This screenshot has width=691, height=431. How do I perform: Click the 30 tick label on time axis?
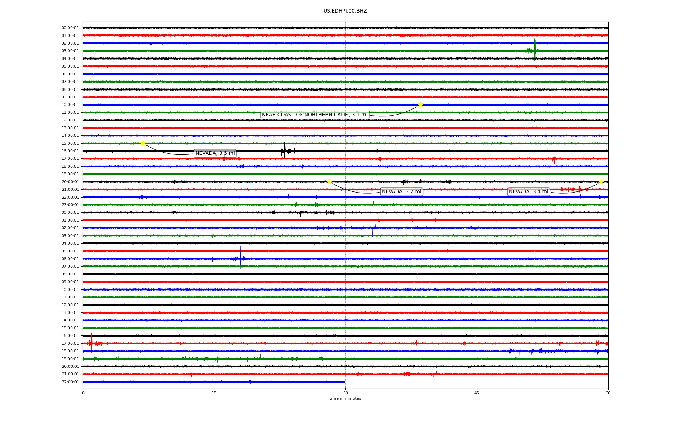pyautogui.click(x=345, y=393)
